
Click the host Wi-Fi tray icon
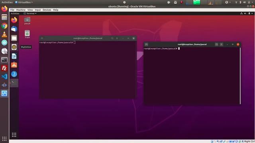(236, 2)
